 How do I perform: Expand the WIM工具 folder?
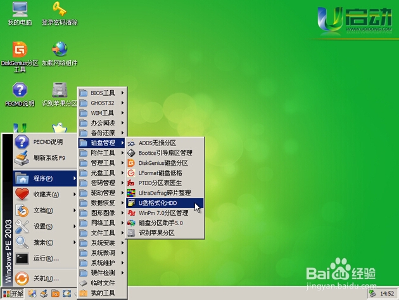coord(102,113)
